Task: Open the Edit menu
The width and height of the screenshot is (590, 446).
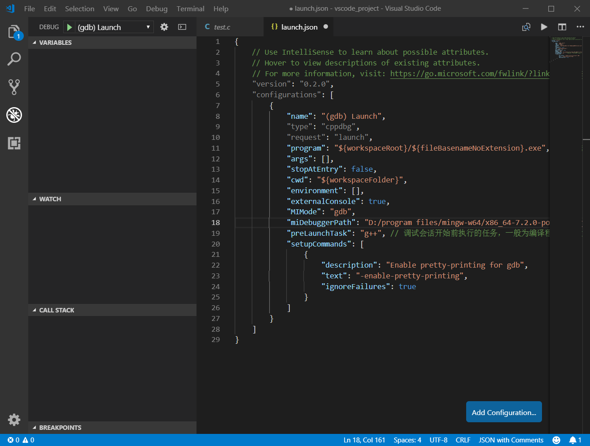Action: [x=50, y=9]
